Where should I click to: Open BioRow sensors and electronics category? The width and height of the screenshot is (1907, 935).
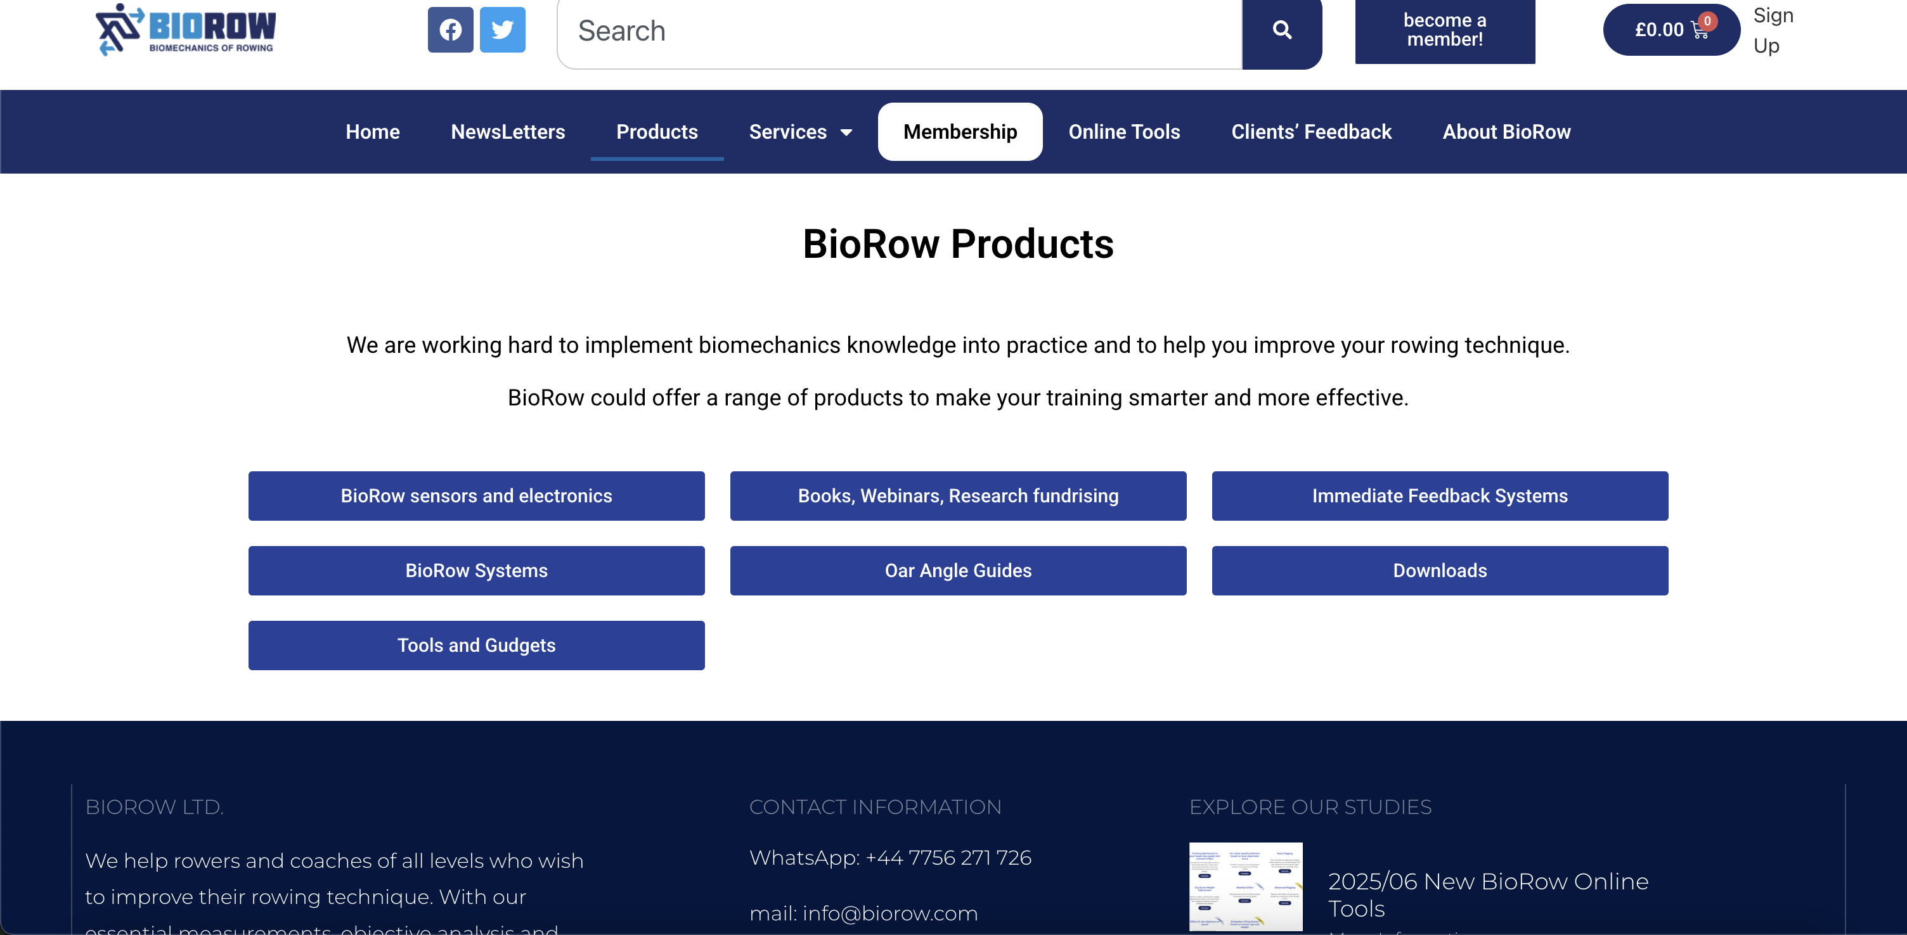(x=476, y=495)
